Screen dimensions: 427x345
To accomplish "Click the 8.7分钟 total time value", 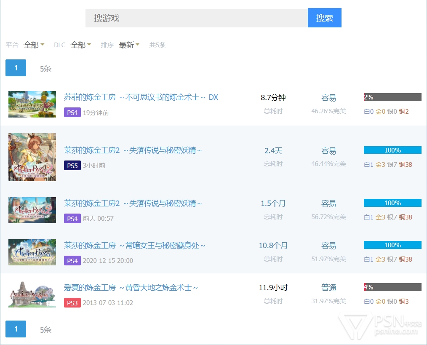I will tap(273, 98).
